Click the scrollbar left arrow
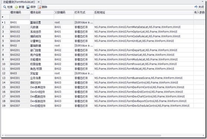This screenshot has height=139, width=207. tap(3, 135)
